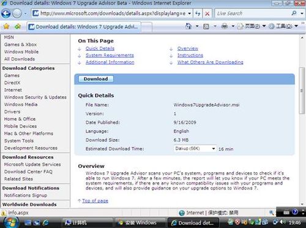
Task: Click the page vertical scrollbar thumb
Action: point(302,91)
